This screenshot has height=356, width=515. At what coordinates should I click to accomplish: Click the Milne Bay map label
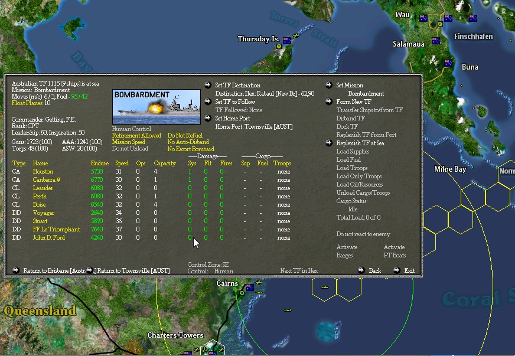pyautogui.click(x=450, y=169)
